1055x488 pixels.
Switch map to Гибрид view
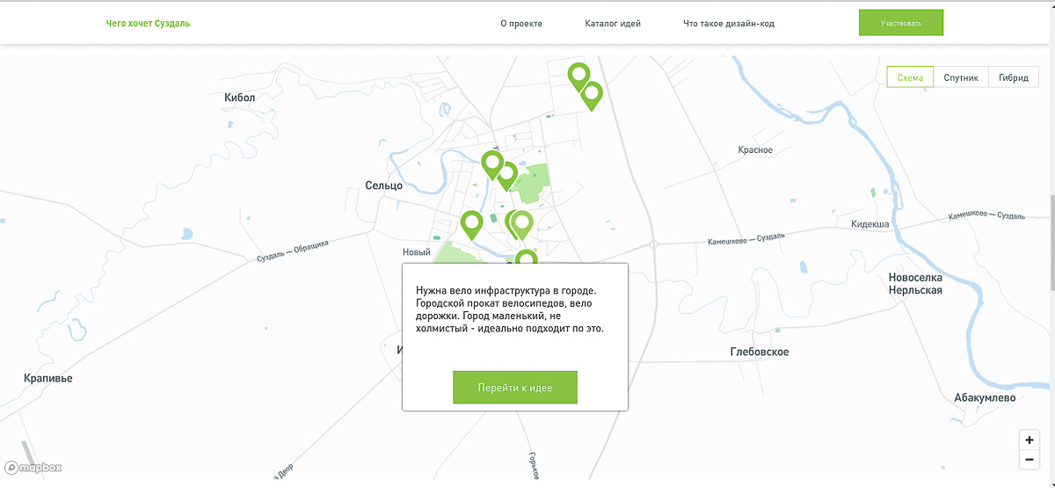(x=1014, y=77)
